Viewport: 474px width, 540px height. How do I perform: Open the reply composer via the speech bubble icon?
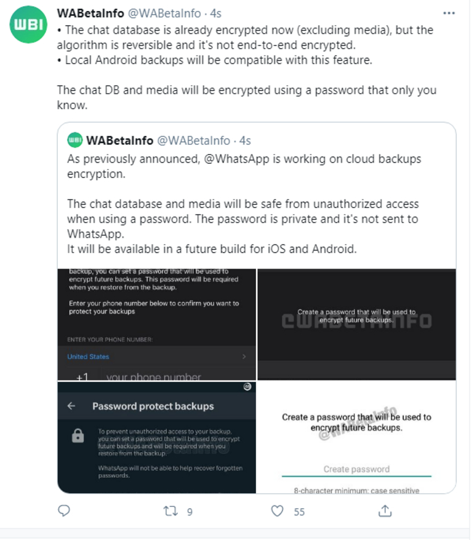(x=63, y=511)
